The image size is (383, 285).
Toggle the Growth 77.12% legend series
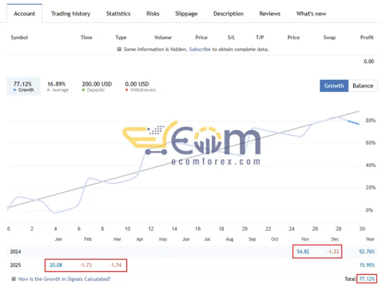(x=23, y=86)
